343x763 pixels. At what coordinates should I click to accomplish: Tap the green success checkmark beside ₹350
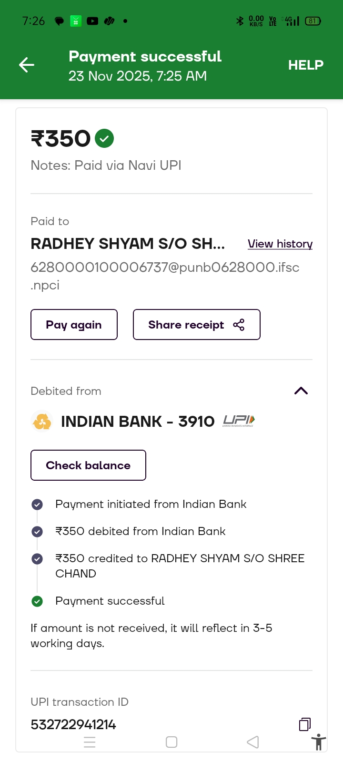[x=104, y=139]
